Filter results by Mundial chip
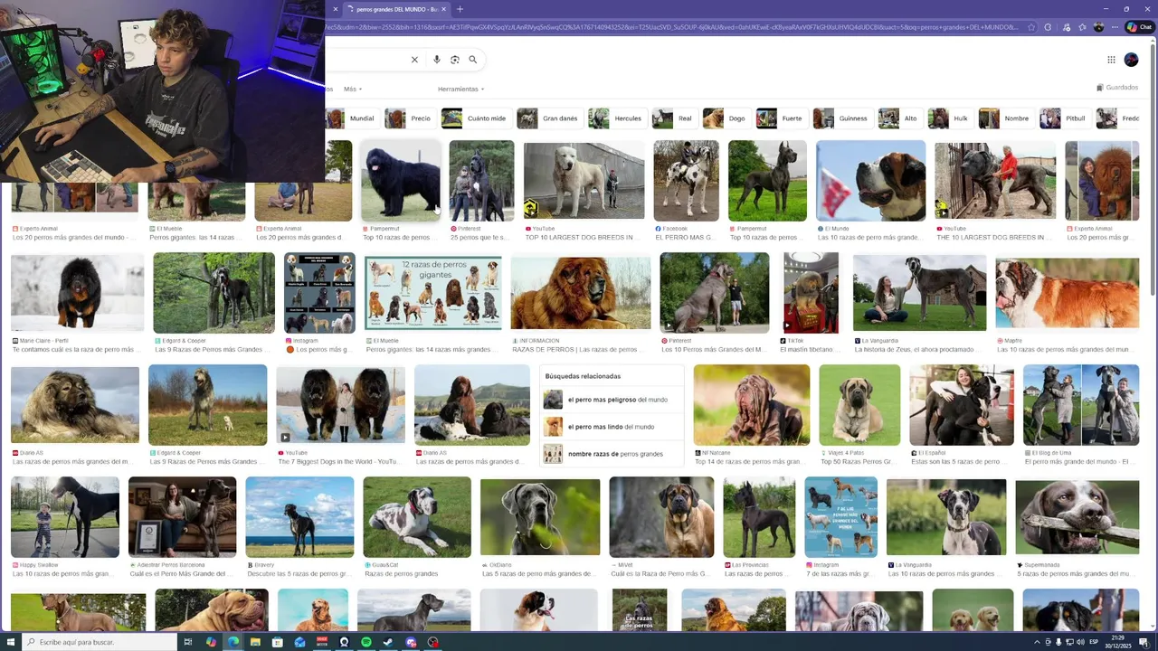1158x651 pixels. (351, 118)
